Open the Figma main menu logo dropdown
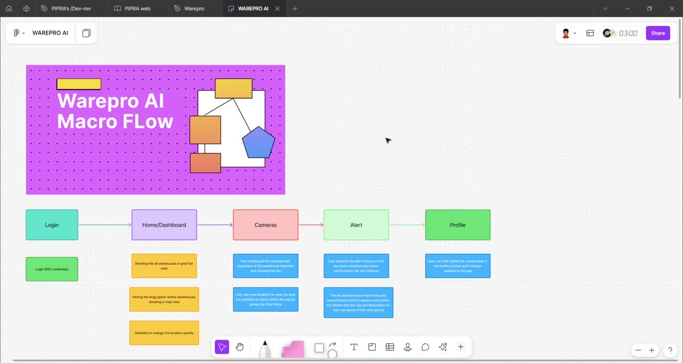 [19, 33]
